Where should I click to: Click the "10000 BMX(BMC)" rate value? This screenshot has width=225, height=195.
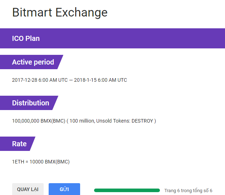click(x=49, y=162)
